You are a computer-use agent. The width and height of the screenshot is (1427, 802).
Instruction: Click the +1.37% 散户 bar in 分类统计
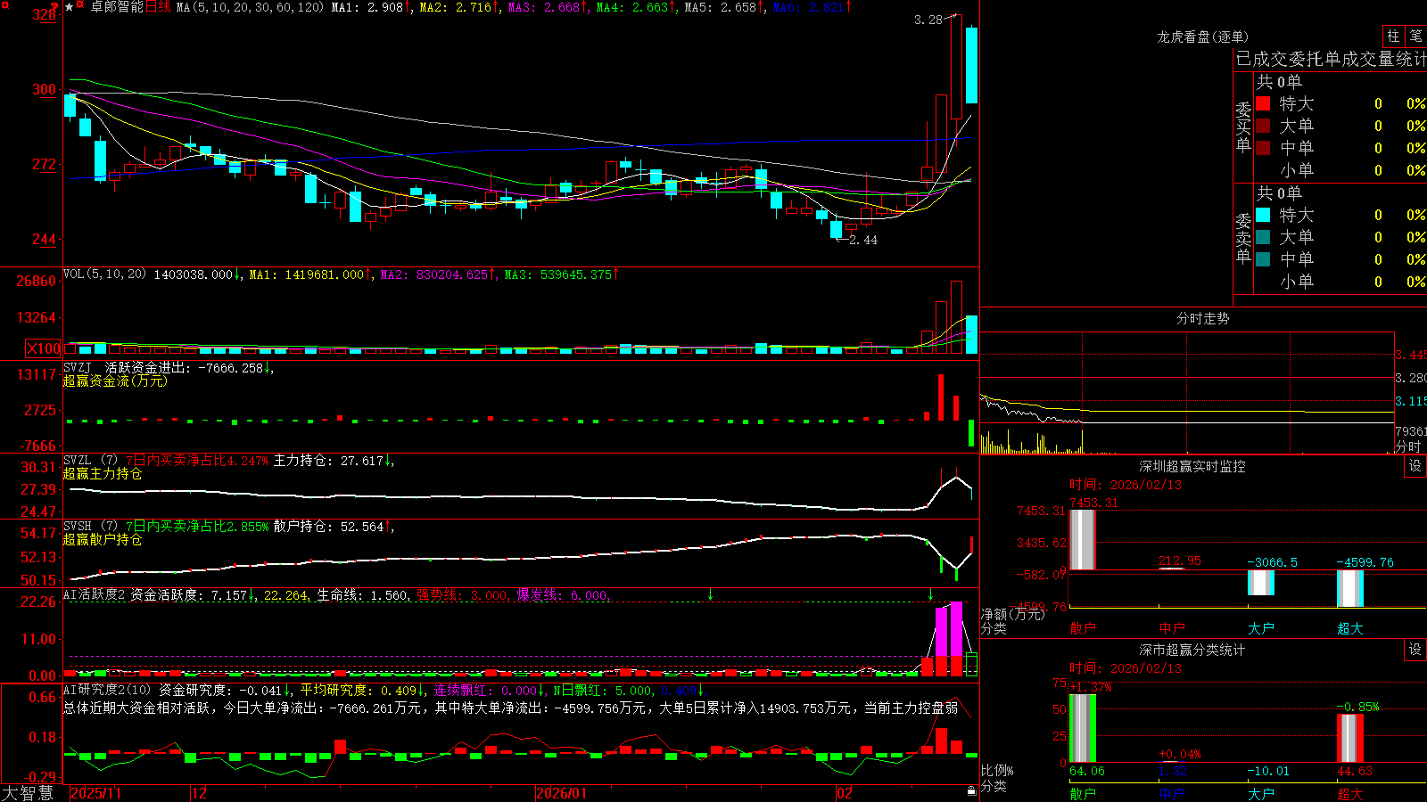click(1083, 728)
